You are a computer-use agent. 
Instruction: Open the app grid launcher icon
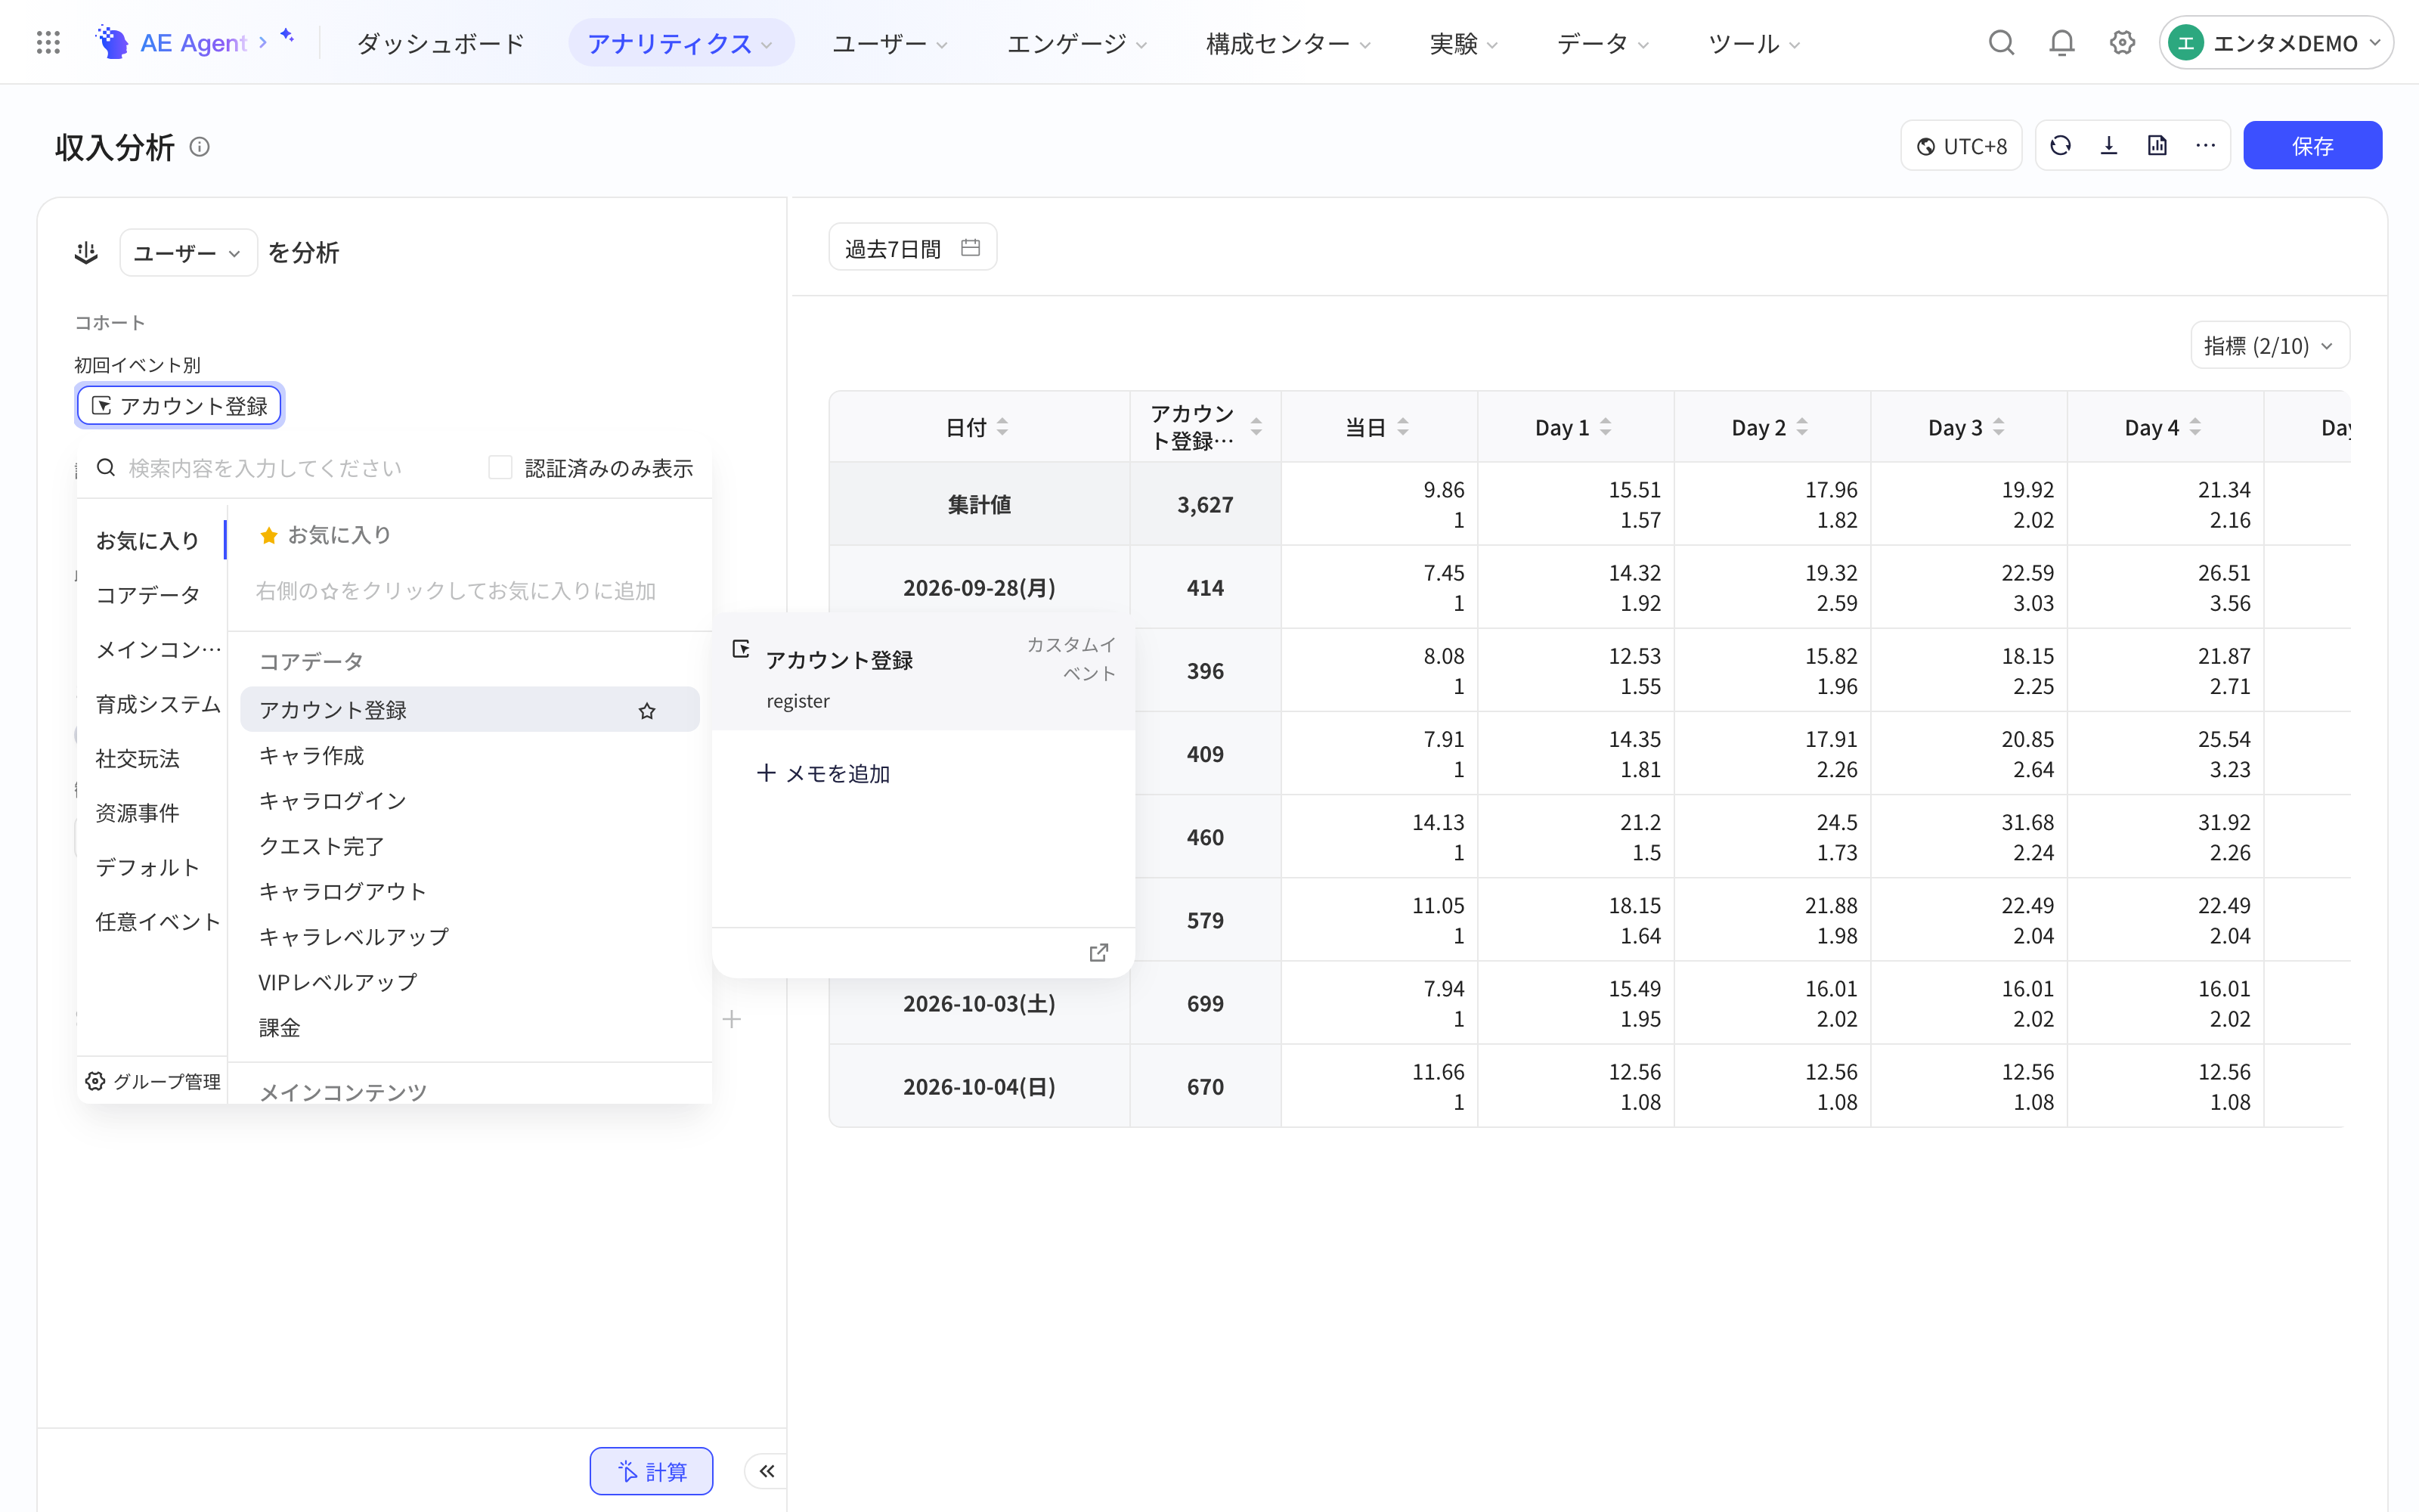[48, 42]
